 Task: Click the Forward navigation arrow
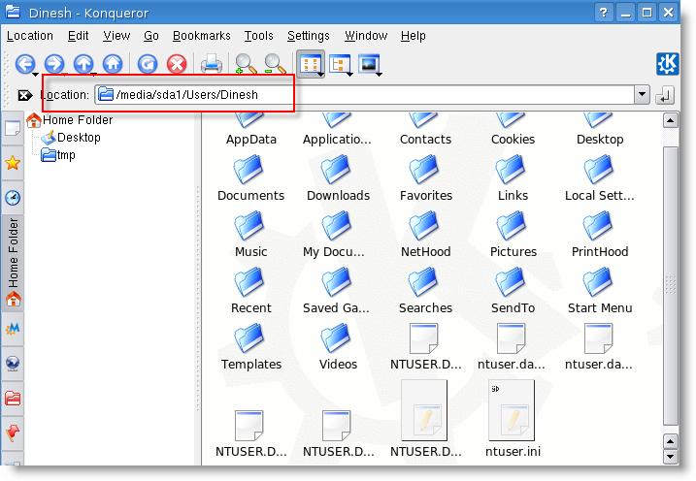54,64
